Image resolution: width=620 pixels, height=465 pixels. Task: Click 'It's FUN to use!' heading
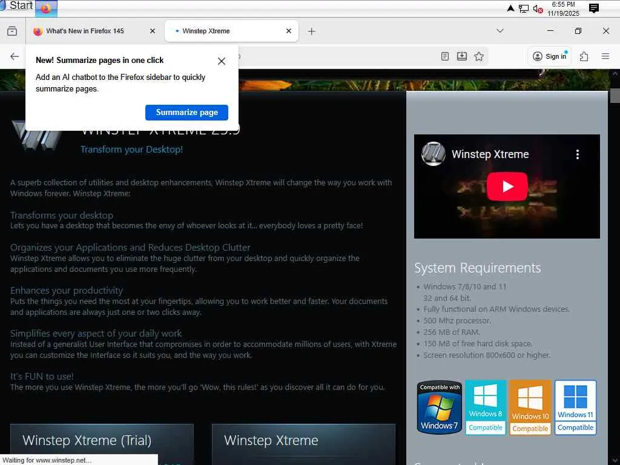coord(42,377)
